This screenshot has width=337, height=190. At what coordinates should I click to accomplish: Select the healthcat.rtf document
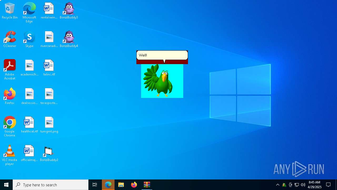coord(29,125)
